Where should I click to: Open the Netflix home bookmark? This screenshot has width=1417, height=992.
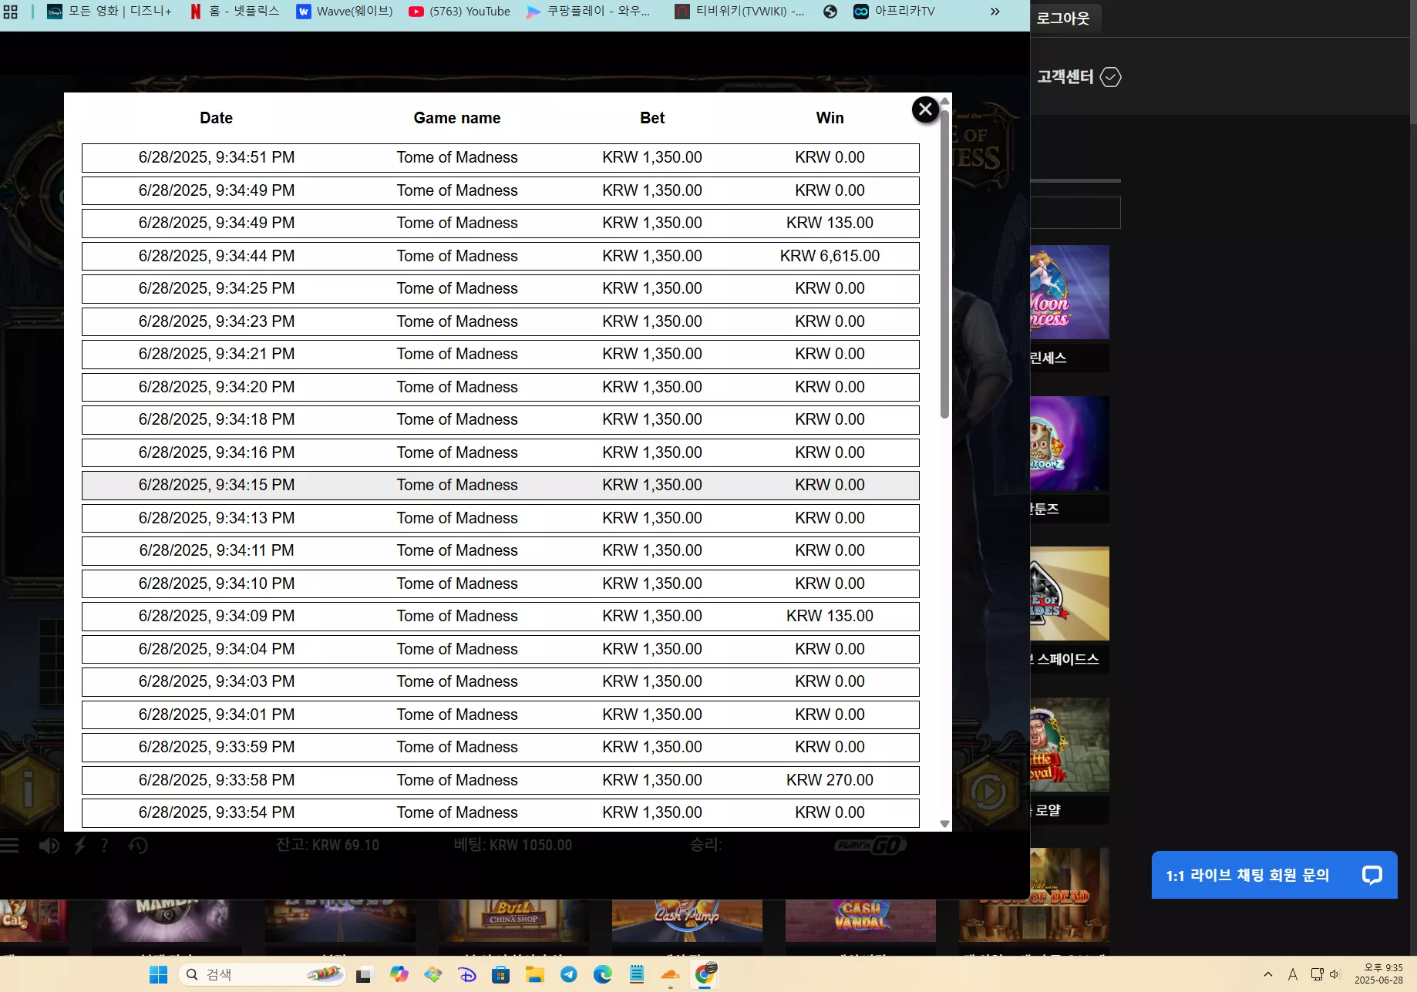(x=235, y=12)
